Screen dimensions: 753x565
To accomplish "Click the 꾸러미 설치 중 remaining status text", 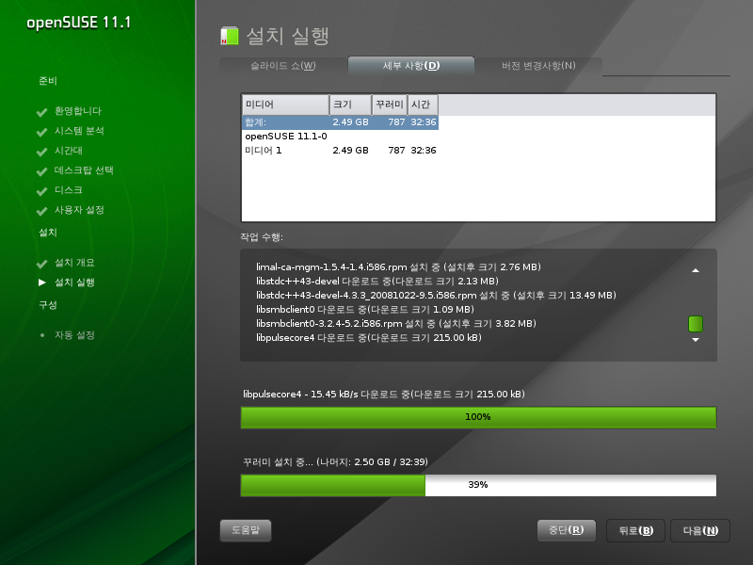I will (335, 462).
